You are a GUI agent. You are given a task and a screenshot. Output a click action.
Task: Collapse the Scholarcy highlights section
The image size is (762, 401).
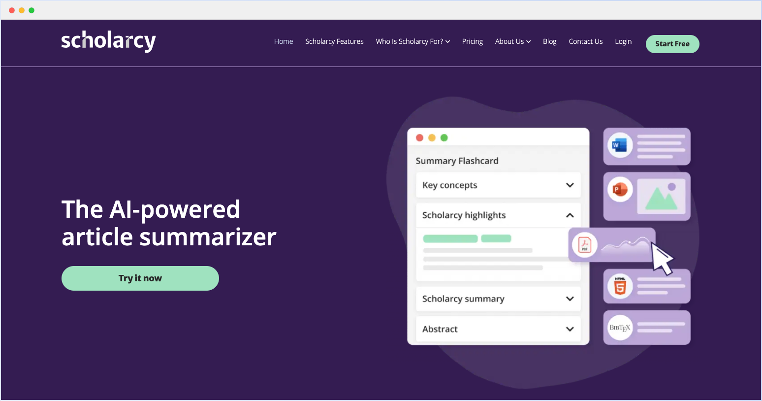coord(570,215)
